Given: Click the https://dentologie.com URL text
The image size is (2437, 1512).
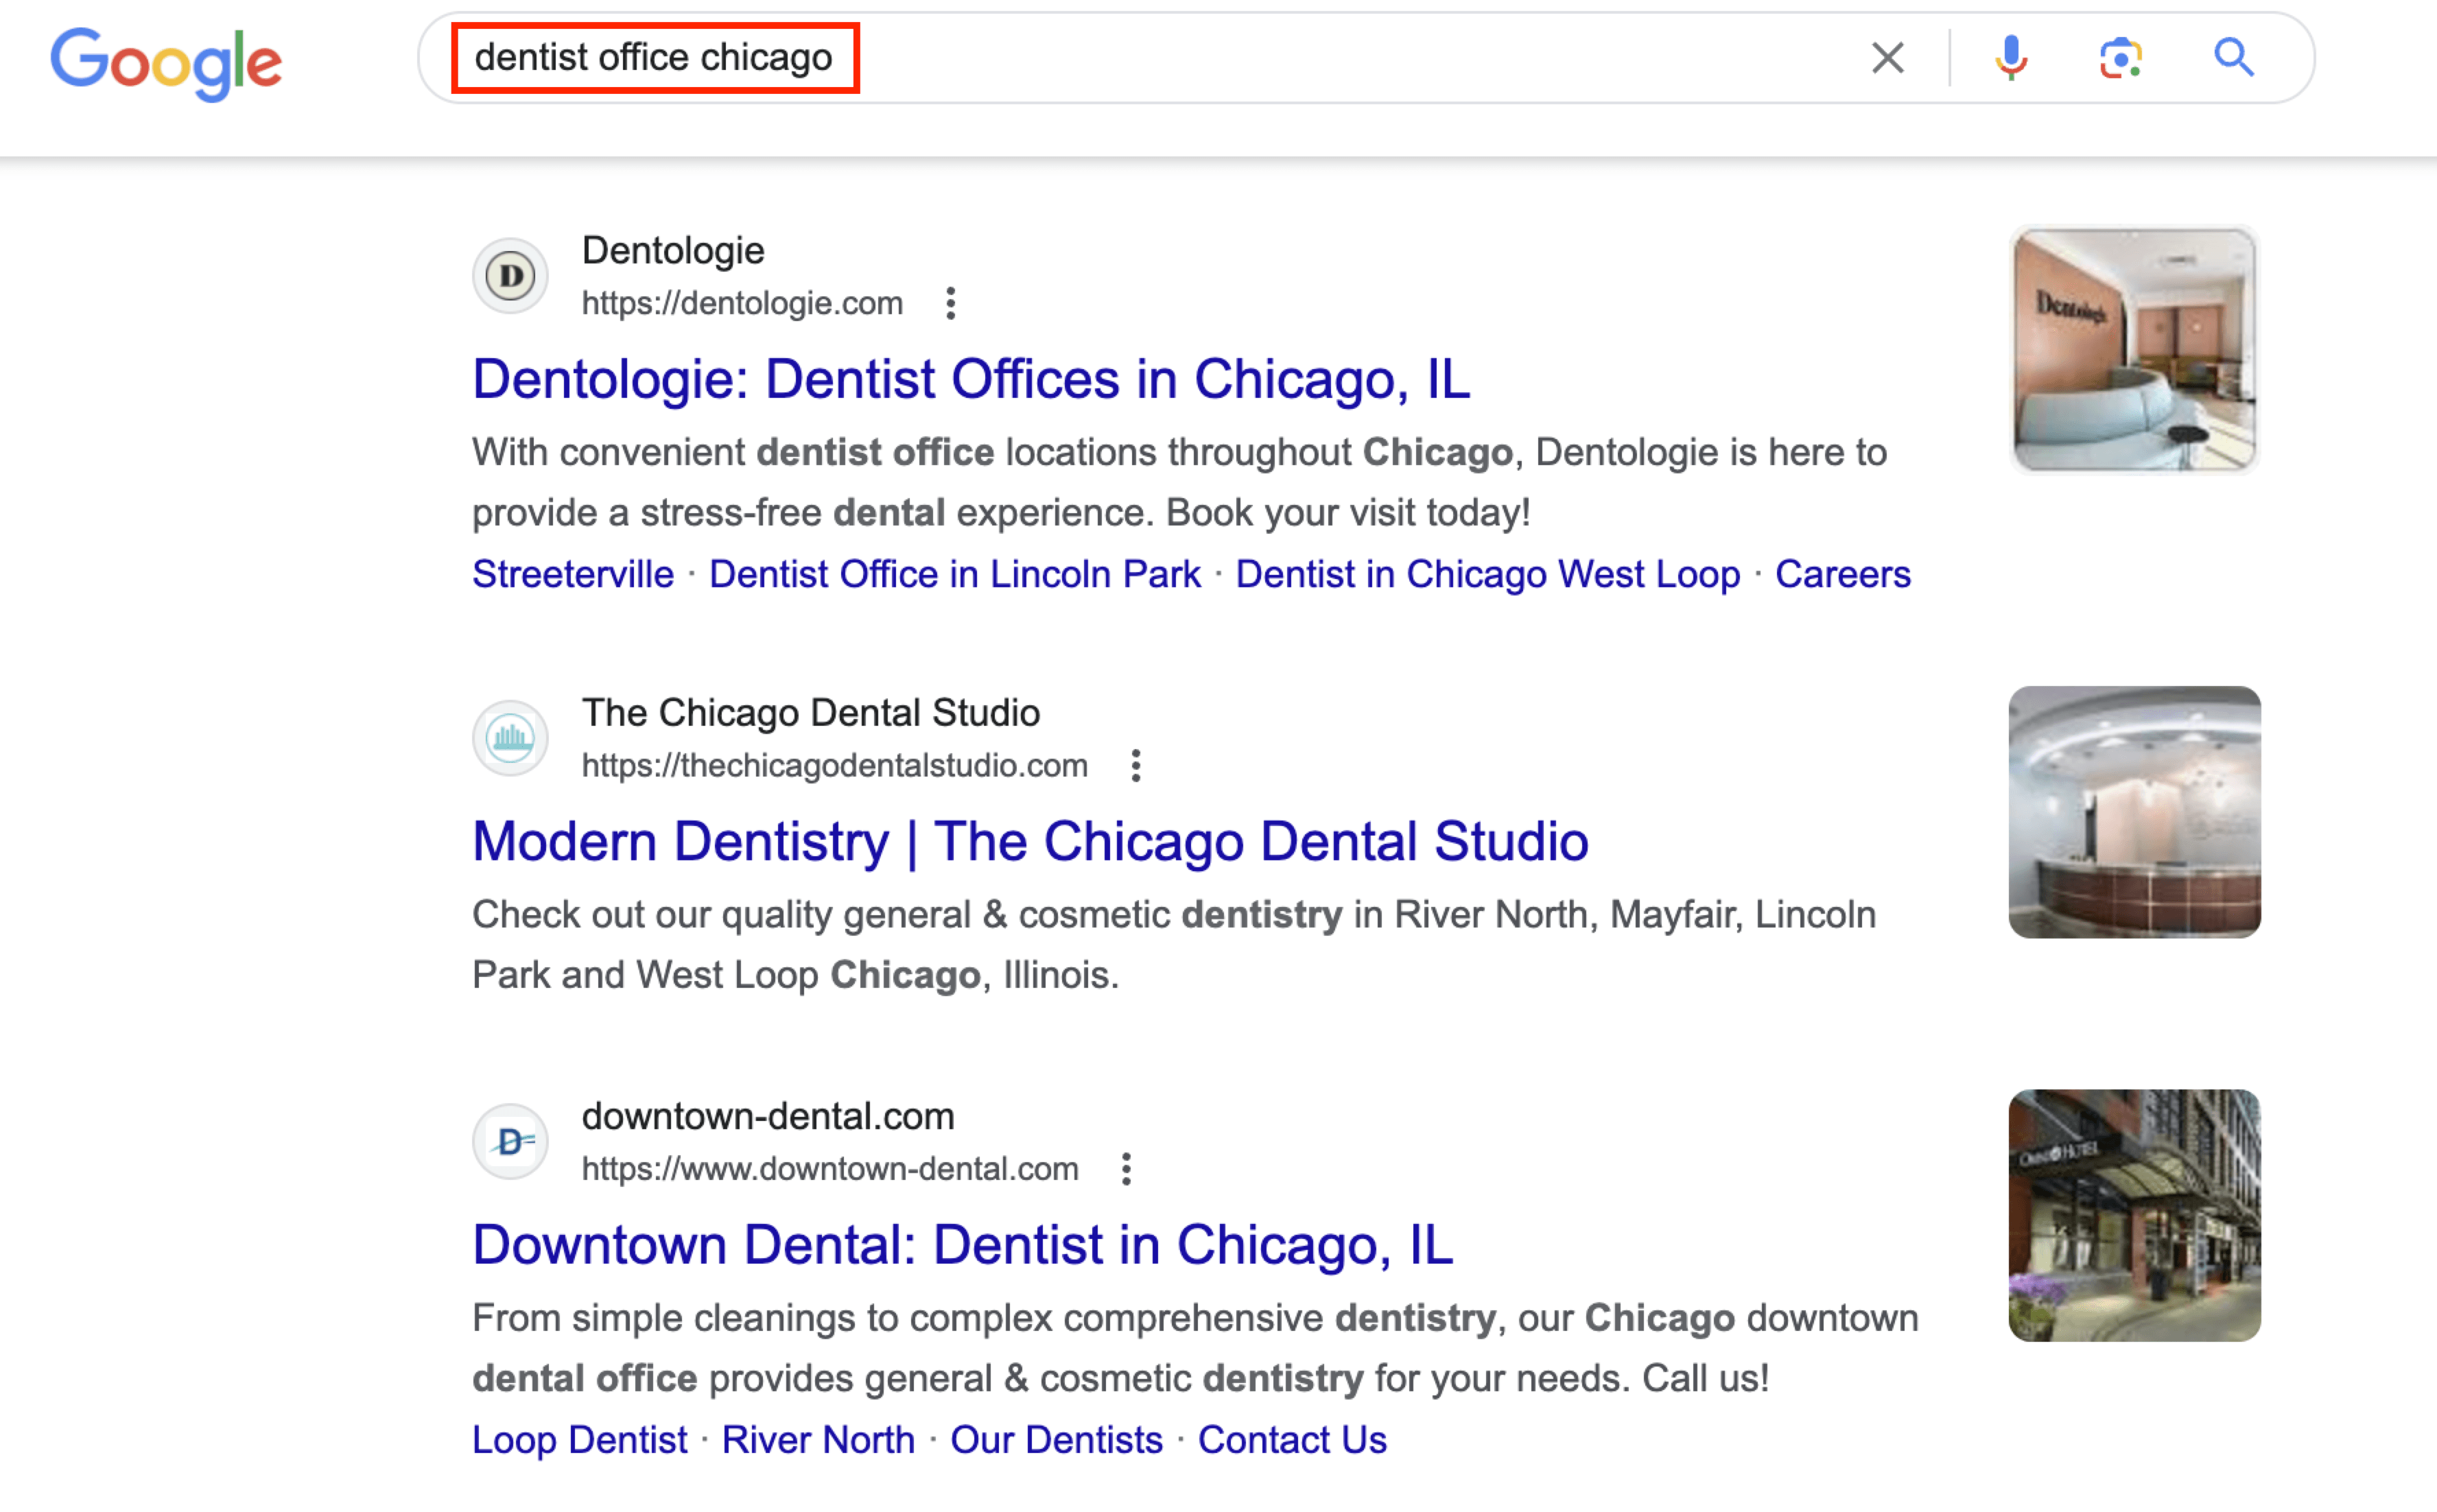Looking at the screenshot, I should click(x=742, y=303).
